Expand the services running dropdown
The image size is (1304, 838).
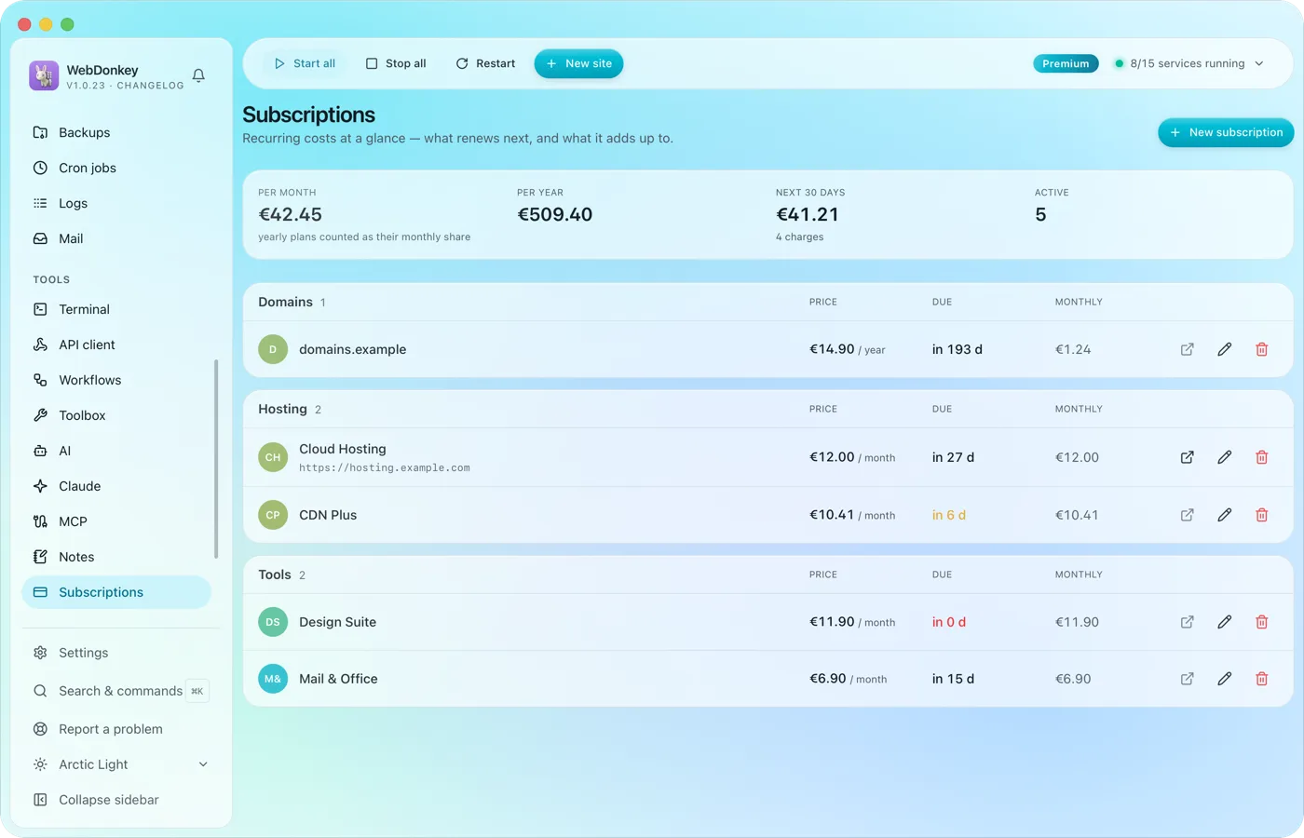point(1189,63)
